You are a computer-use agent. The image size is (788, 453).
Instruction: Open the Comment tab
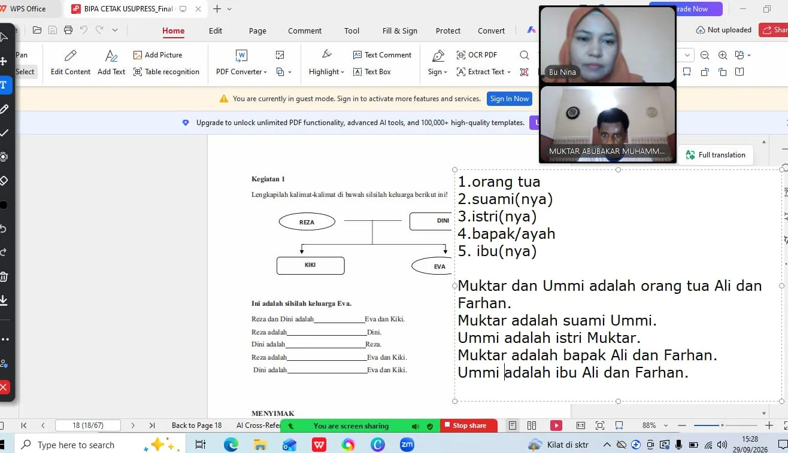point(305,31)
